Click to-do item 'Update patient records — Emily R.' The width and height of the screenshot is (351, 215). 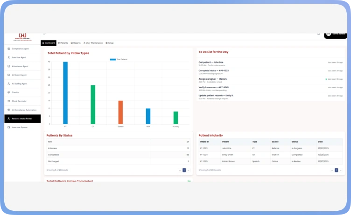click(x=271, y=97)
